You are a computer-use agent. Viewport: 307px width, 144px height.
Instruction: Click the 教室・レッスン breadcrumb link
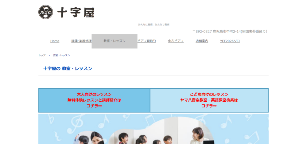(61, 55)
